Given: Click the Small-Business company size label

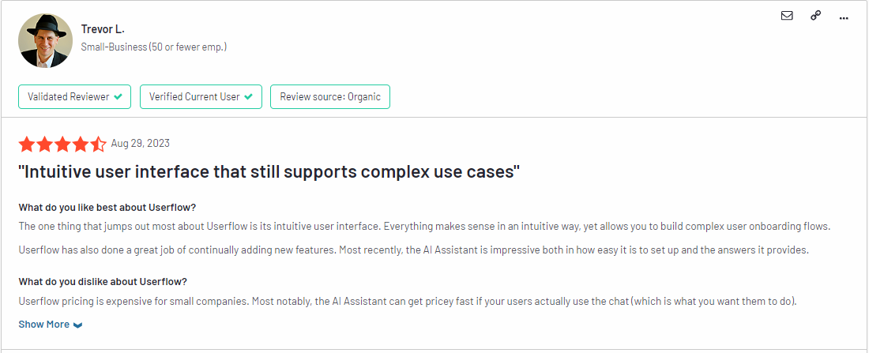Looking at the screenshot, I should coord(154,47).
